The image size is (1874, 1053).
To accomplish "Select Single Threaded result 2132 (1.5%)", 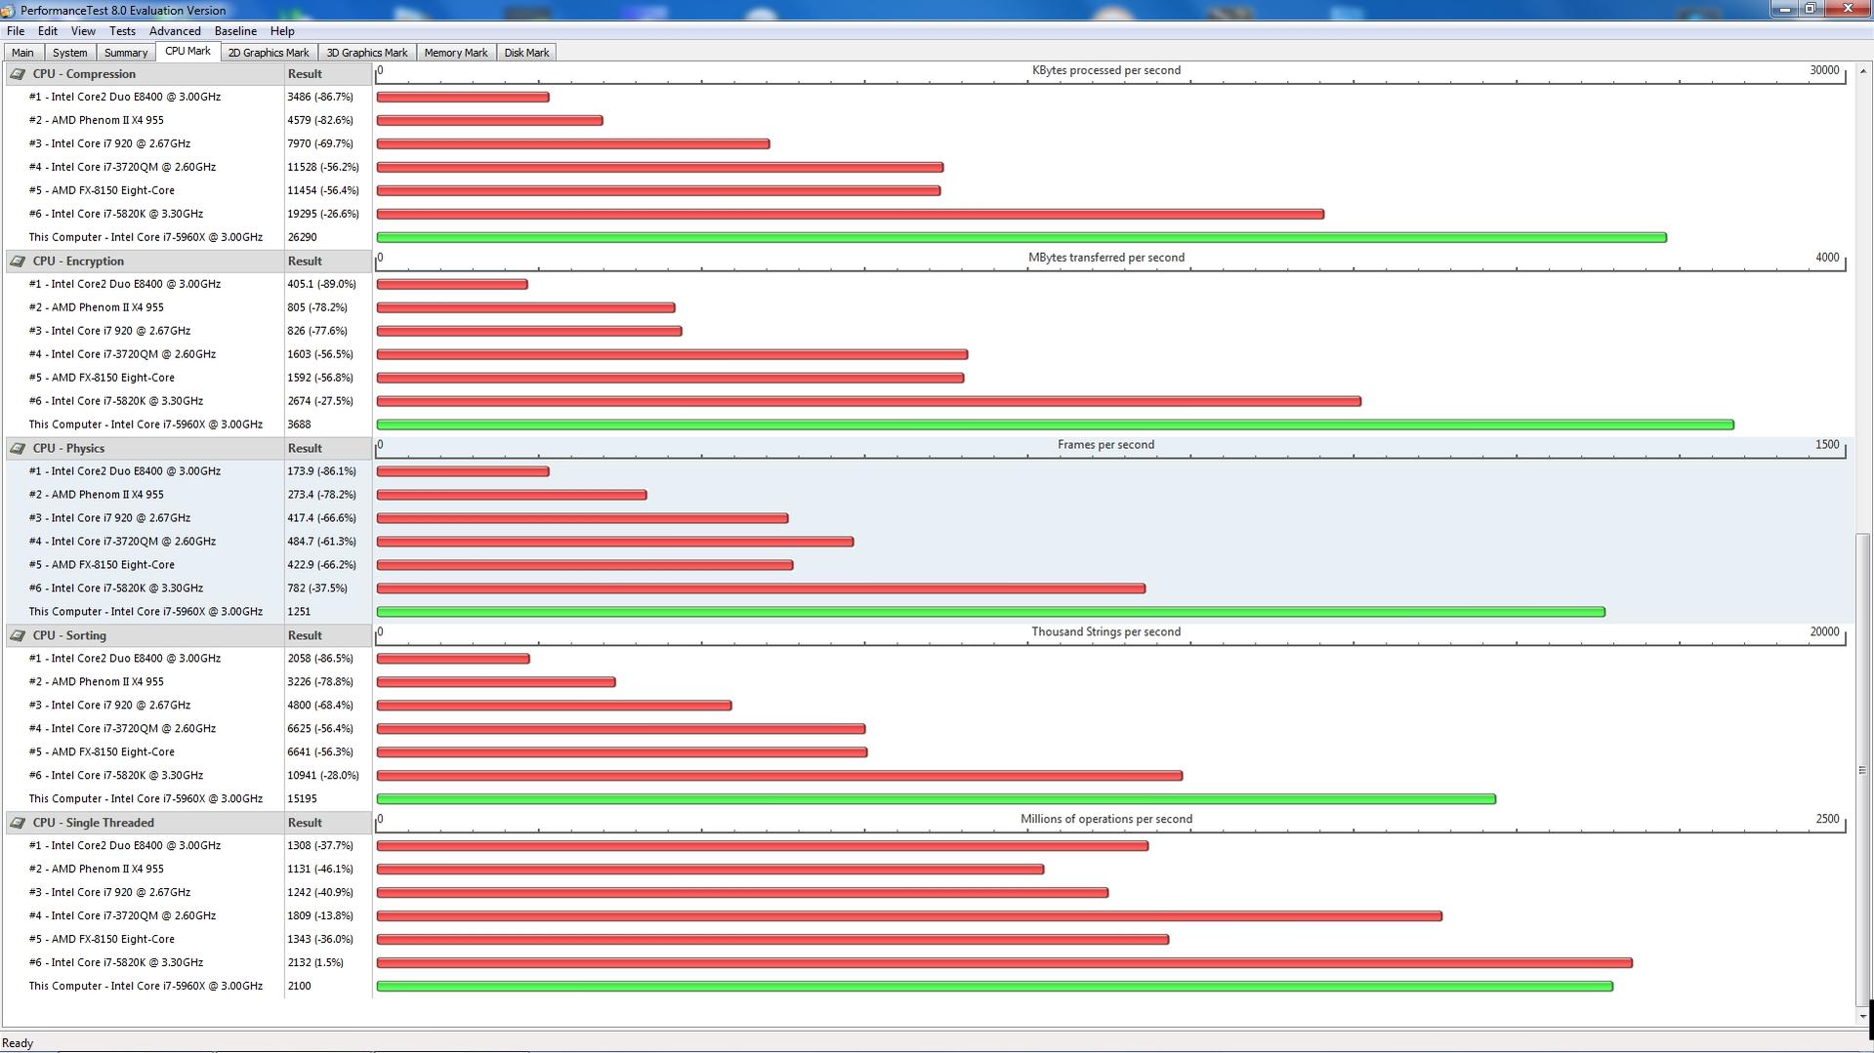I will tap(315, 963).
